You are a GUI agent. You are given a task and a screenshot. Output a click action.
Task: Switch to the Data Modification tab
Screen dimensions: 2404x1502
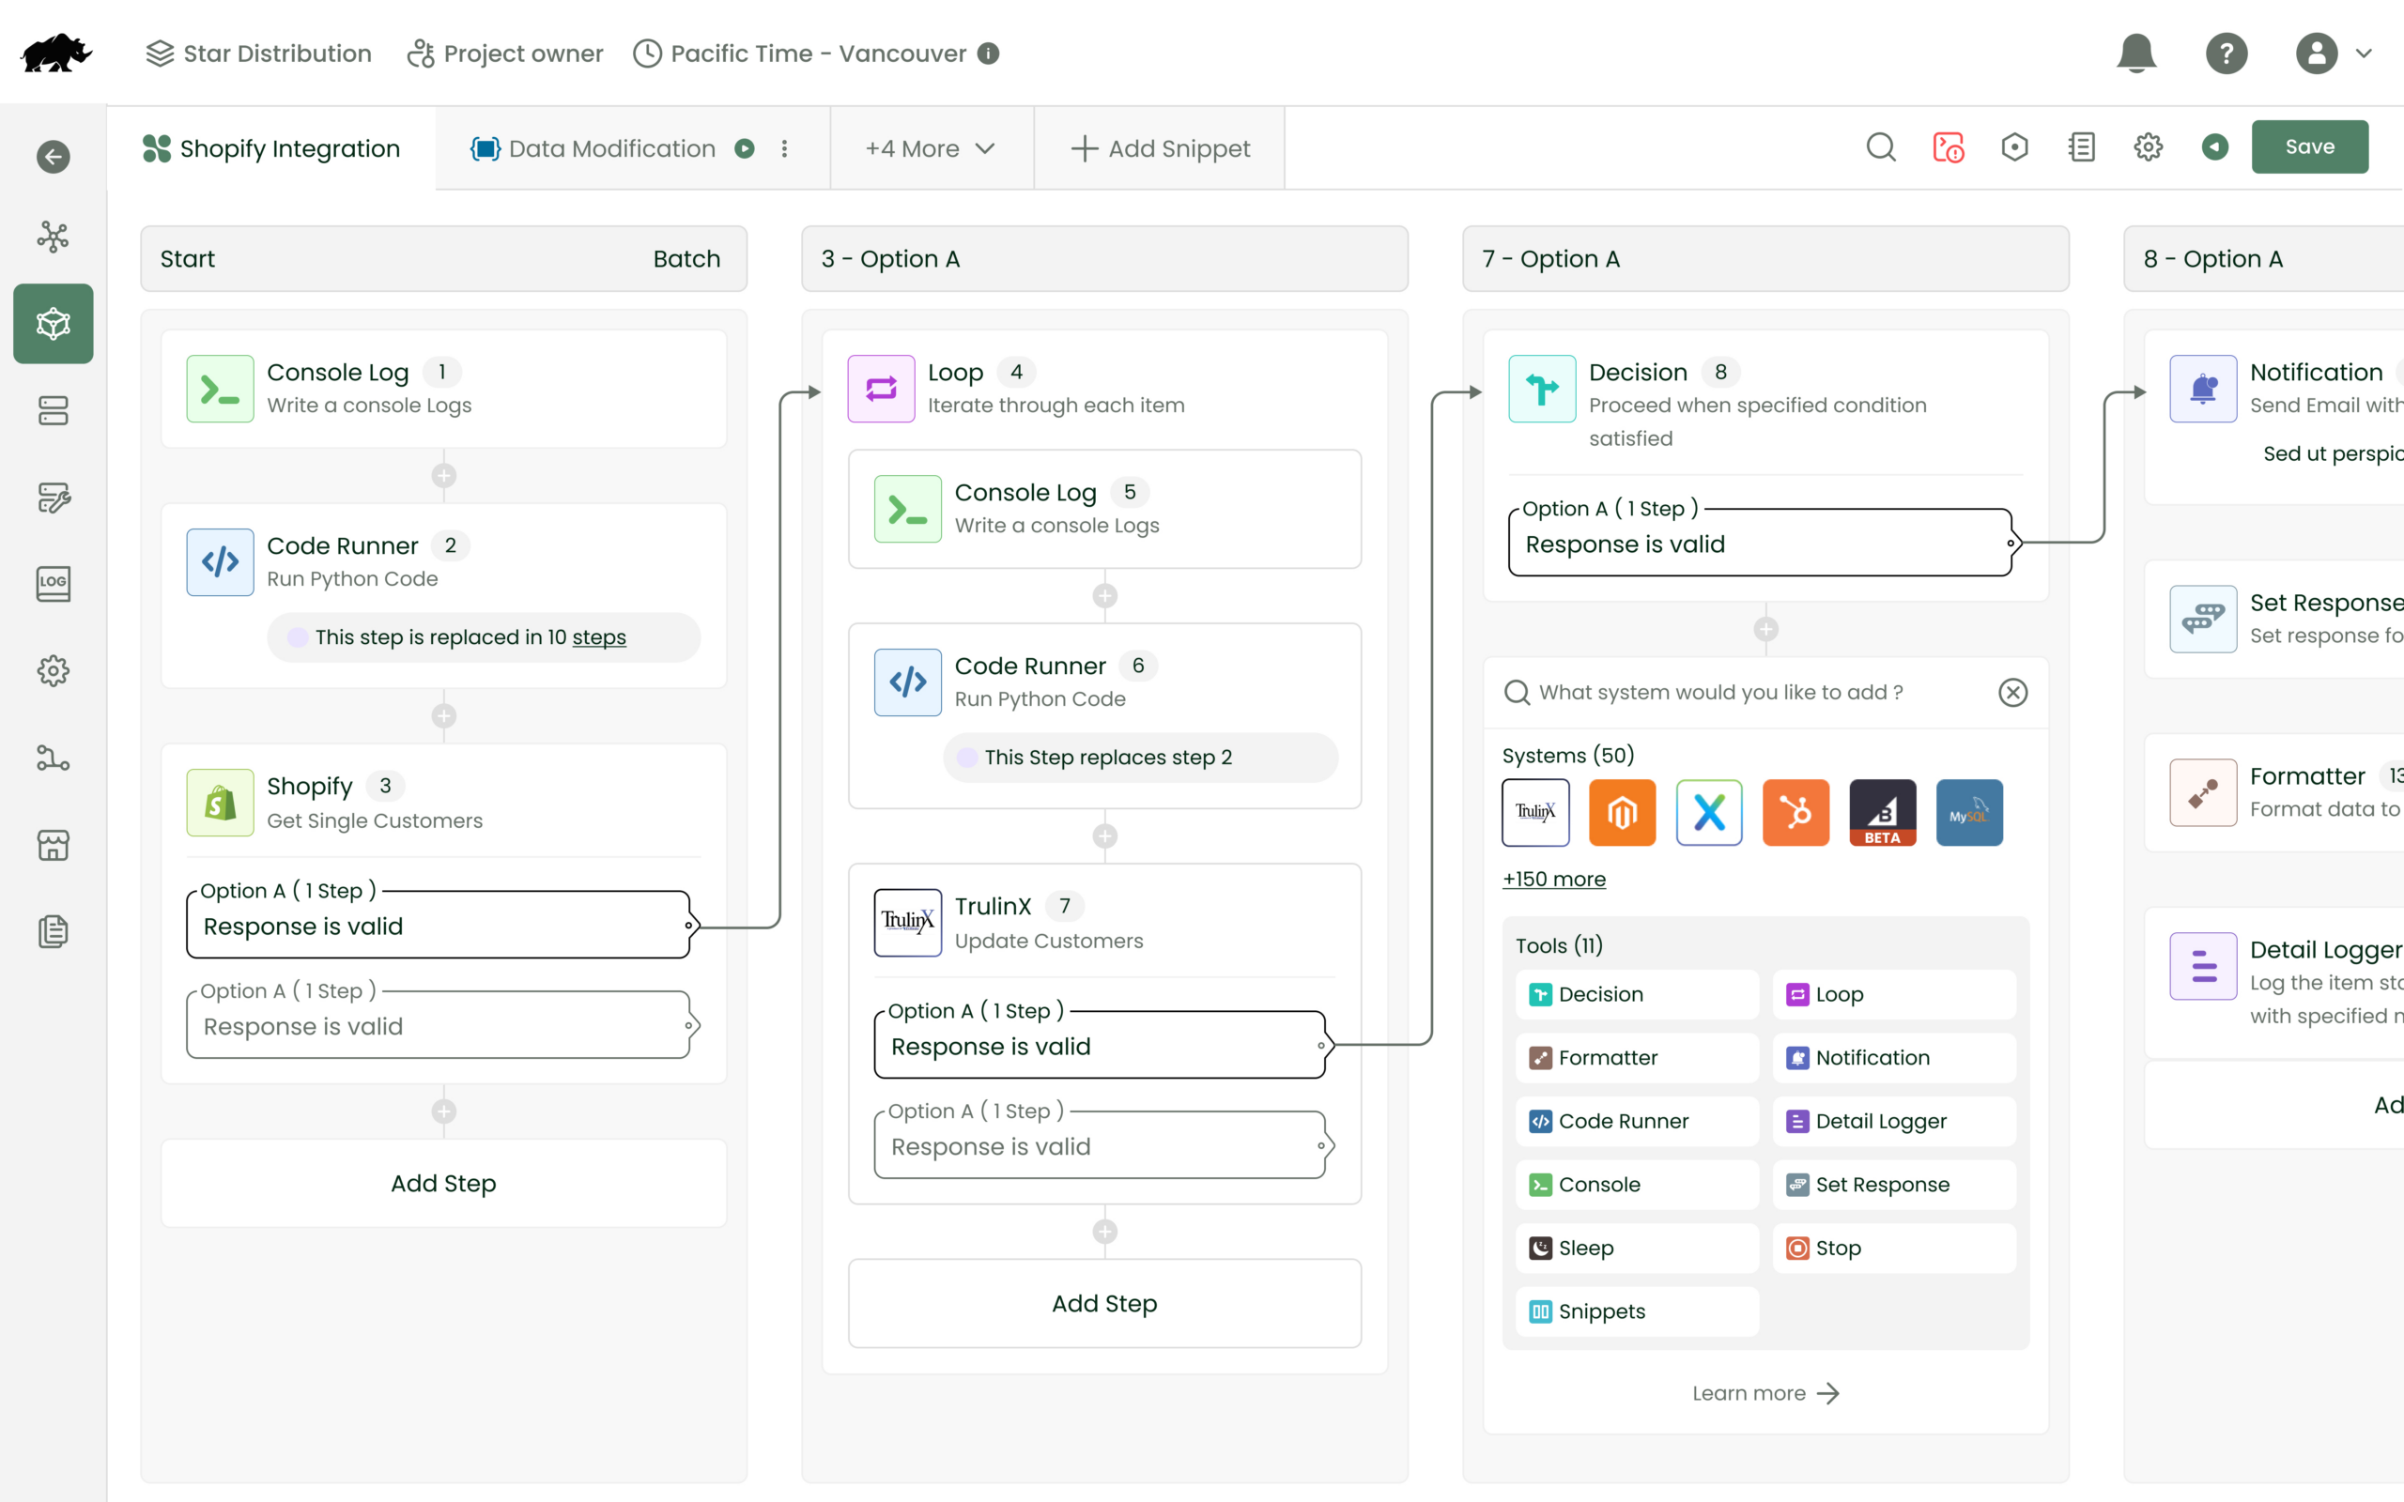click(611, 148)
